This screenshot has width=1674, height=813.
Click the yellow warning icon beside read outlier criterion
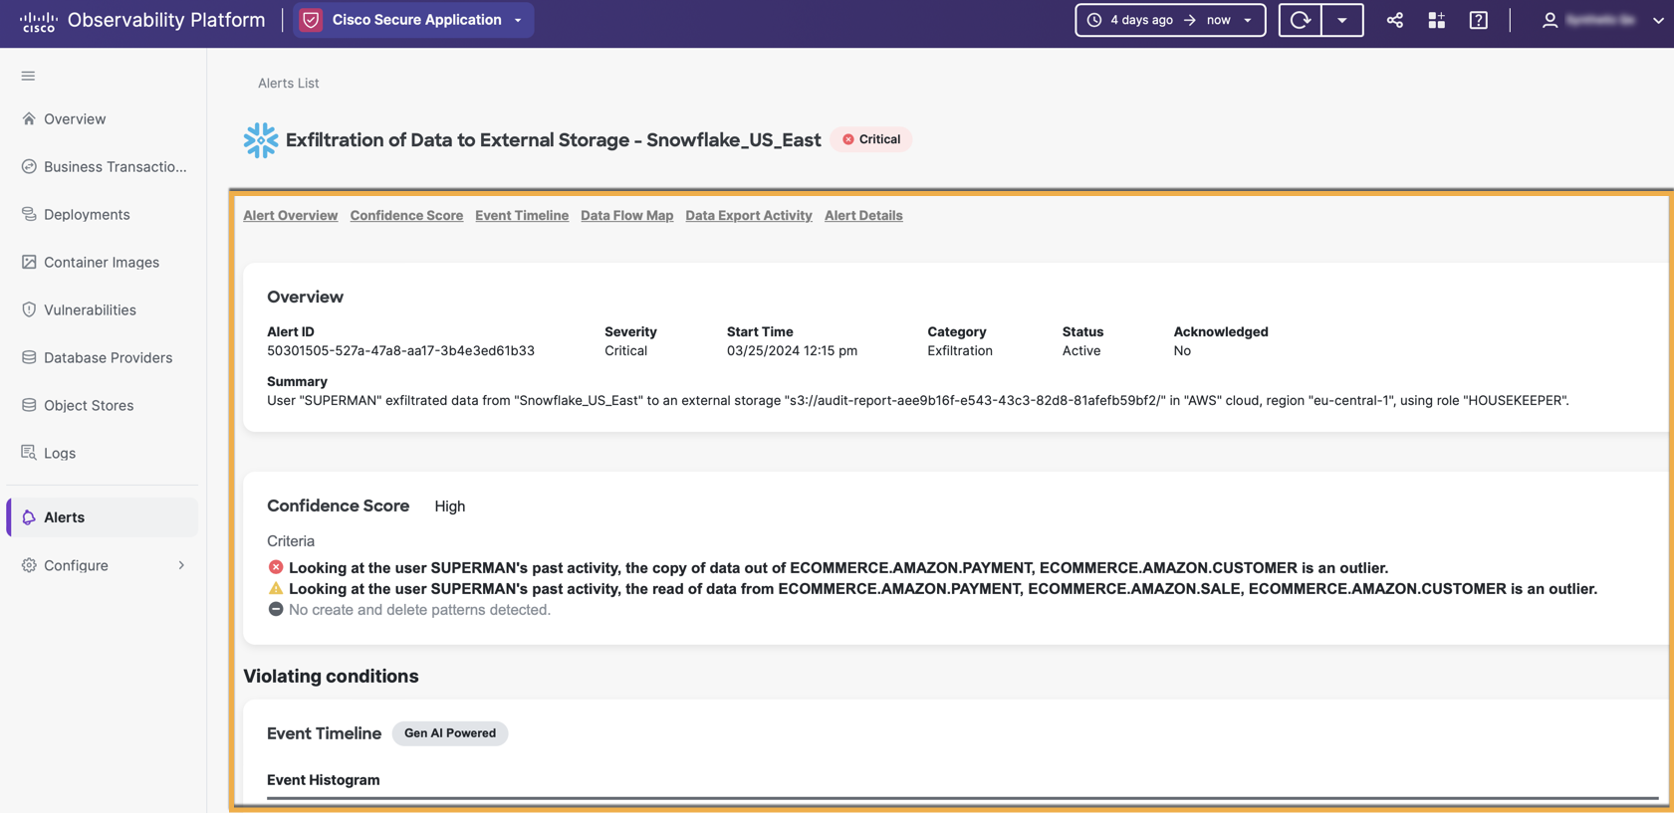pos(276,588)
